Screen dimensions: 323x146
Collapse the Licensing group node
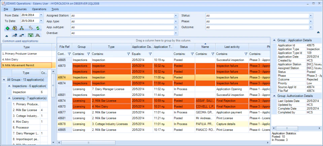[x=9, y=98]
